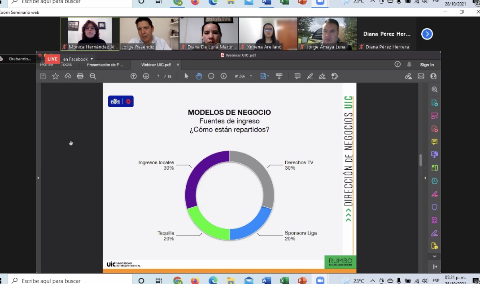The image size is (480, 284).
Task: Click the page number field showing 7
Action: 158,76
